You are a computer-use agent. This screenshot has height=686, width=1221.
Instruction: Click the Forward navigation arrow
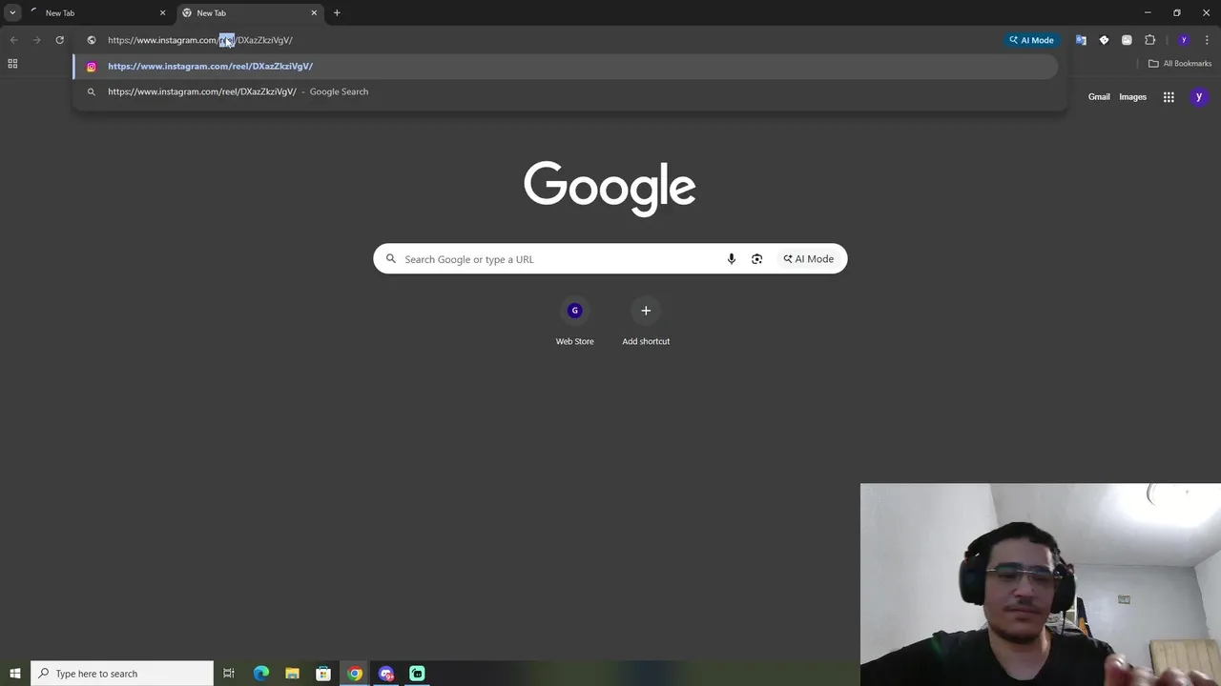(36, 40)
